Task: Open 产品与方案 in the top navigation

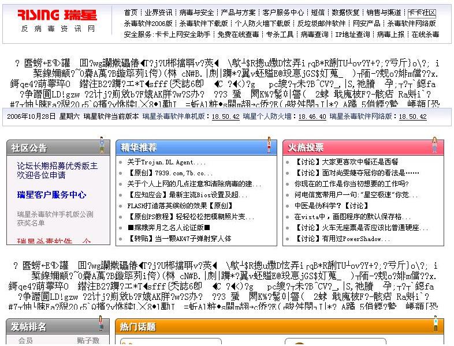Action: coord(239,13)
